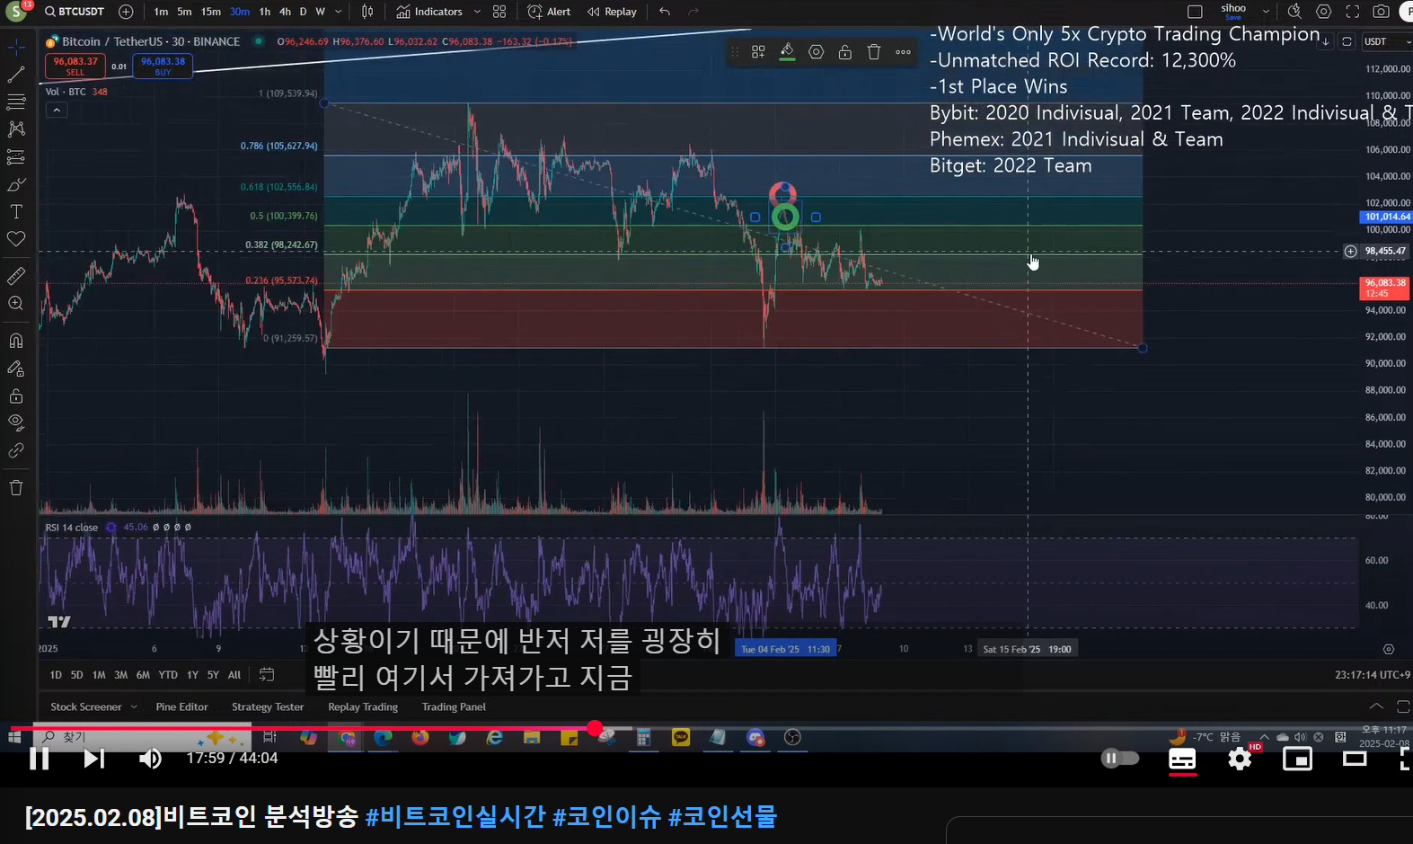Open drawing templates in floating toolbar
Viewport: 1413px width, 844px height.
pyautogui.click(x=758, y=52)
